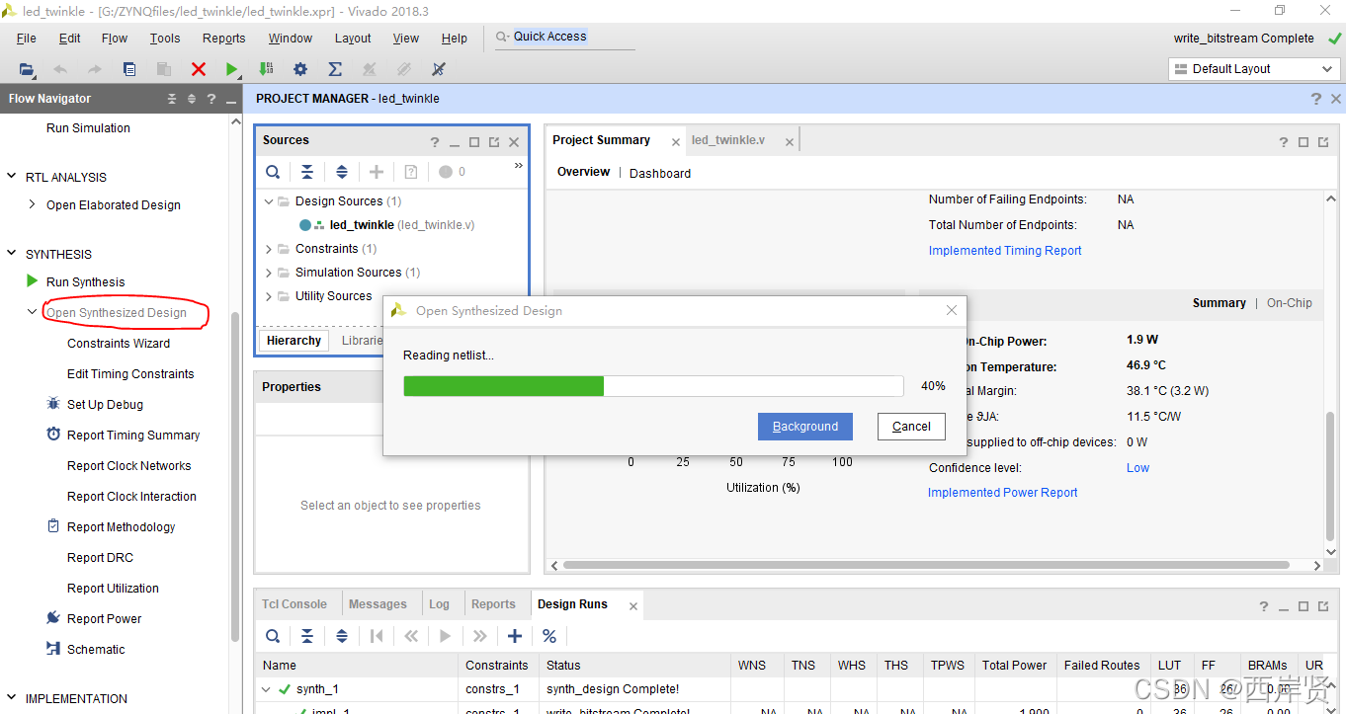Image resolution: width=1346 pixels, height=714 pixels.
Task: Switch to the Messages tab
Action: pos(378,604)
